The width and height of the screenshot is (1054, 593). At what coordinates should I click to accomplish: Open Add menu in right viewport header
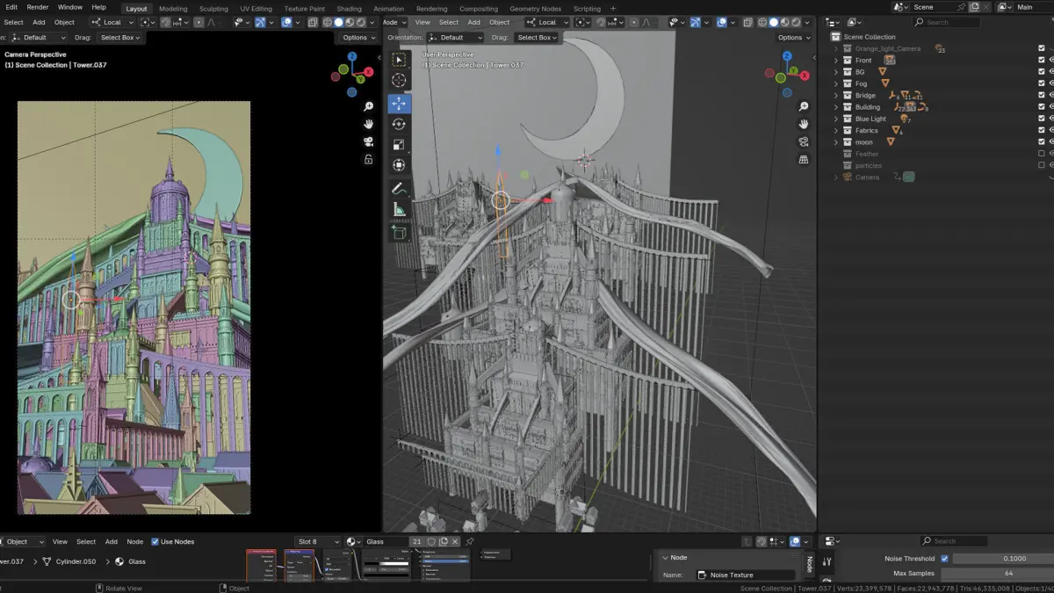(474, 22)
